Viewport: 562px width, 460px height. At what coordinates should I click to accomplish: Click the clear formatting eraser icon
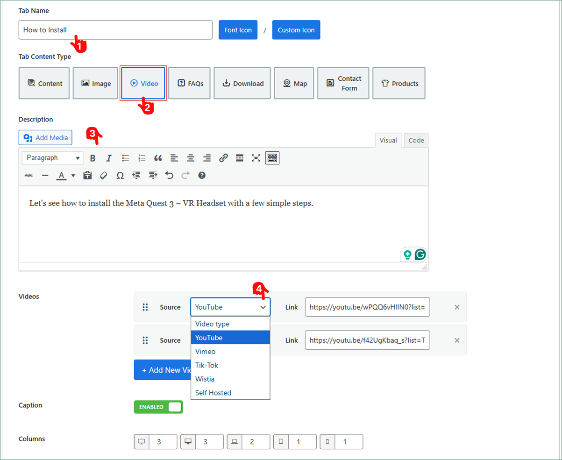[104, 176]
